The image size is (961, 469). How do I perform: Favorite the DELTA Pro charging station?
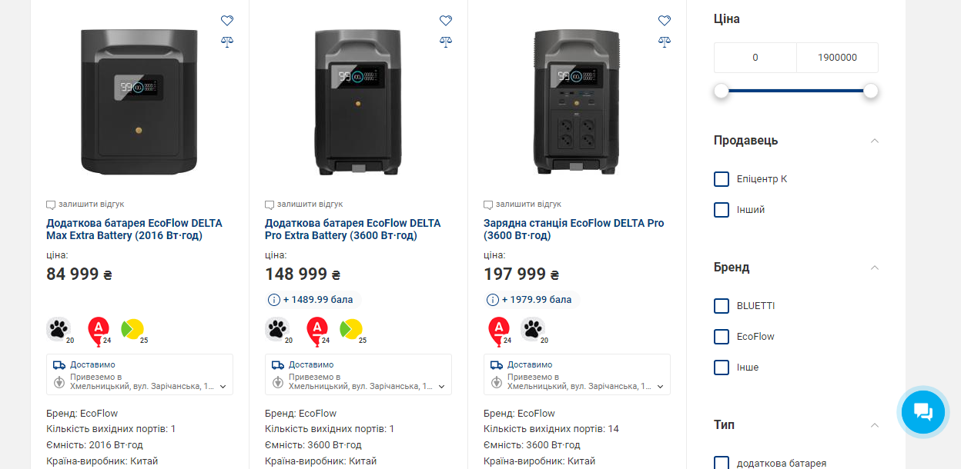(665, 21)
